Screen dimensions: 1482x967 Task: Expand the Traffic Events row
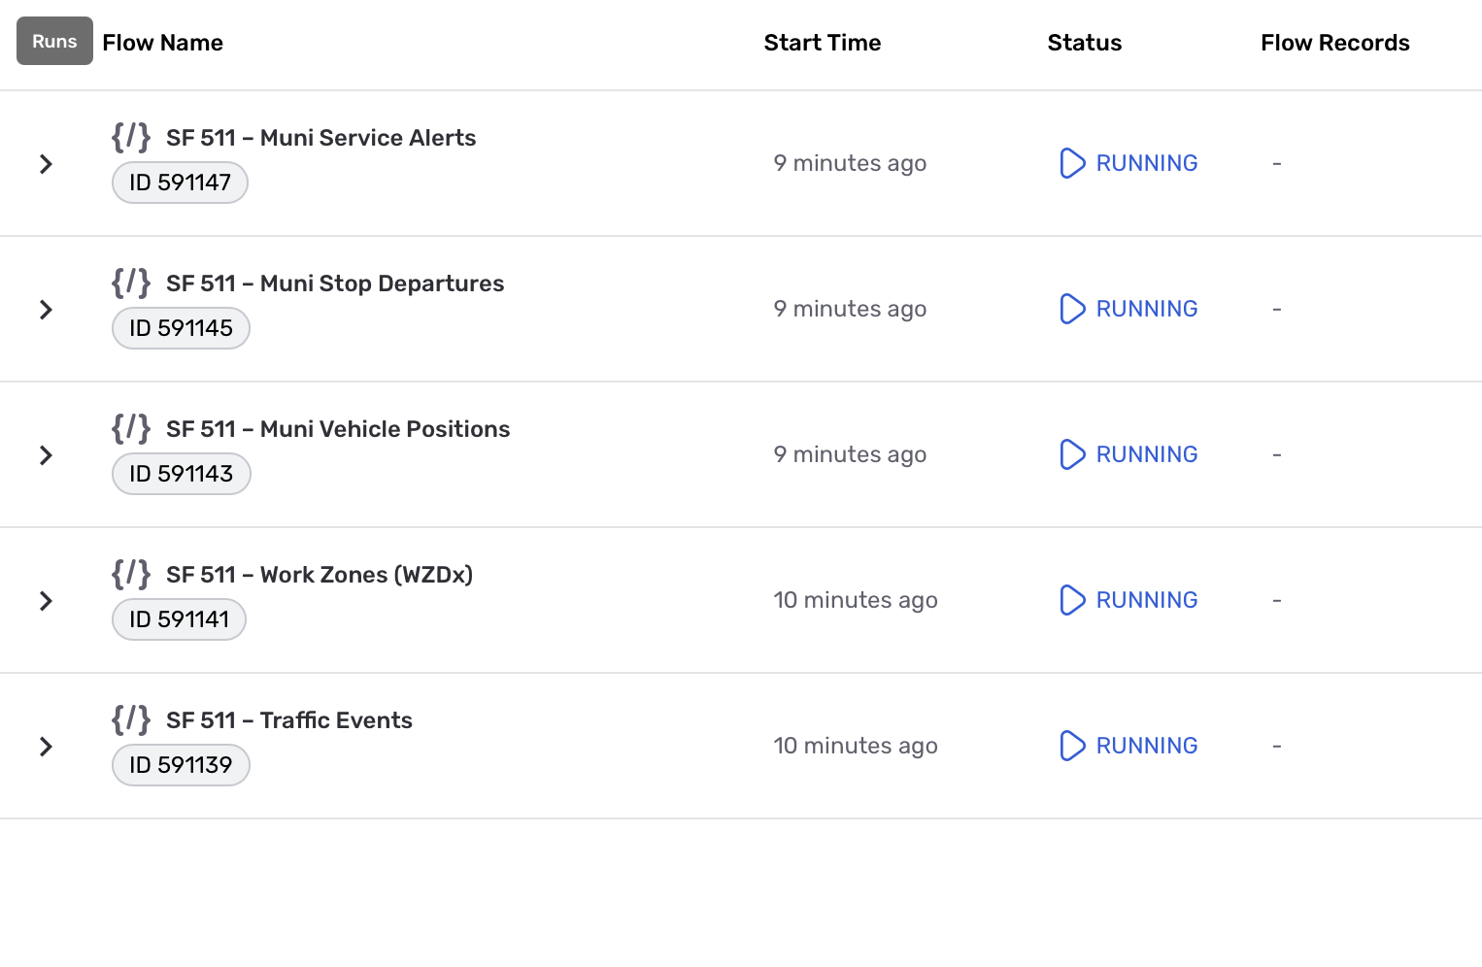tap(46, 747)
